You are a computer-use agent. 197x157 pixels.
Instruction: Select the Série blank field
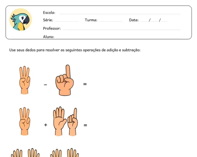click(x=67, y=21)
